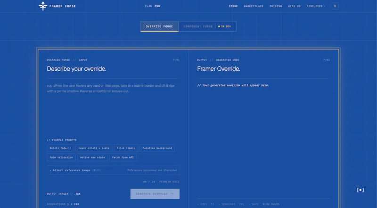Click the Generations 1 / 200 counter

click(63, 204)
